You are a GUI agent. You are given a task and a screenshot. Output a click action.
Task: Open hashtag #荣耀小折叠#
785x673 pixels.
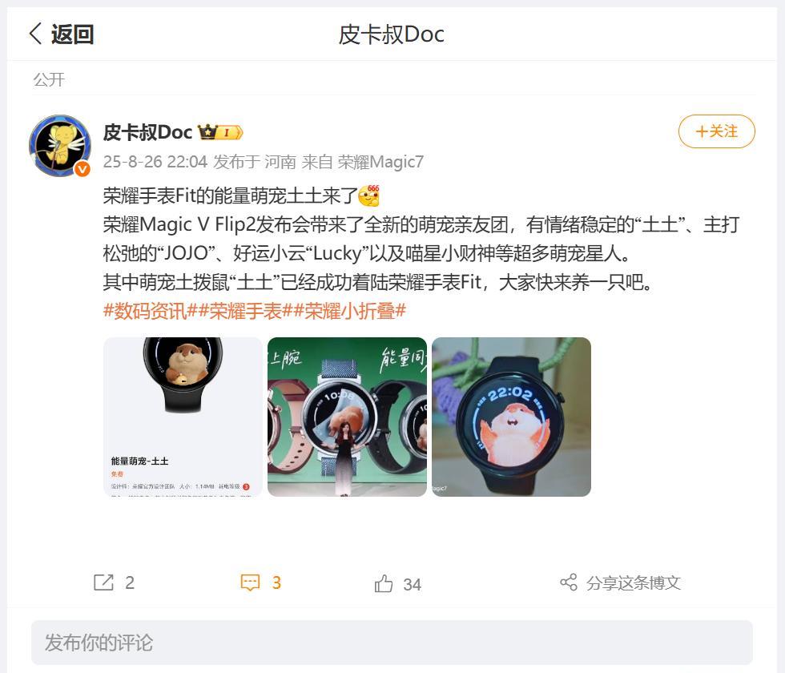[349, 311]
